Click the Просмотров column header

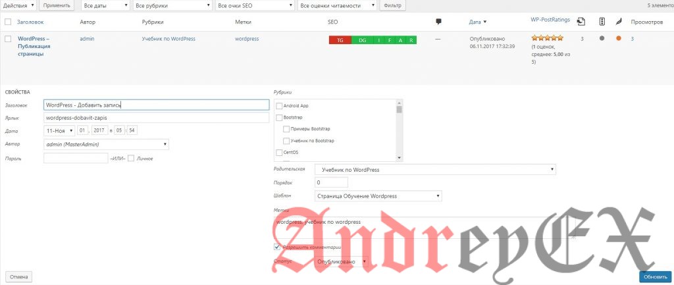point(646,22)
